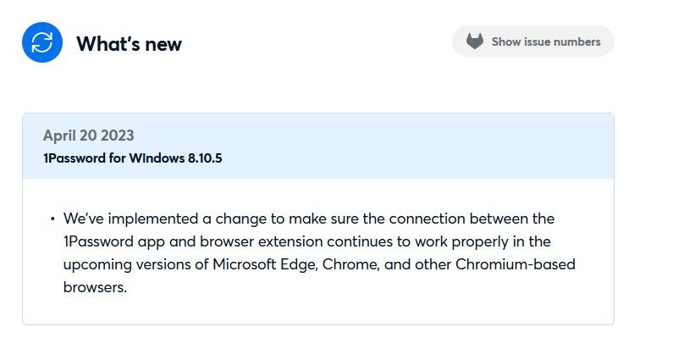Click "We've implemented" at the note's start
Image resolution: width=673 pixels, height=349 pixels.
coord(116,219)
